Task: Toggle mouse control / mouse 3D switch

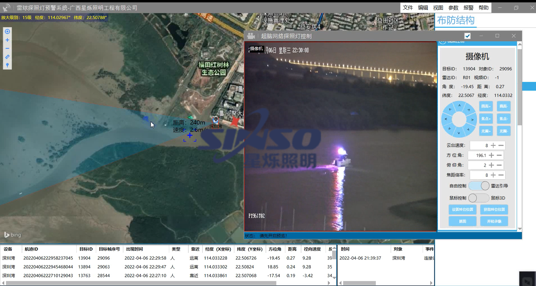Action: point(479,198)
